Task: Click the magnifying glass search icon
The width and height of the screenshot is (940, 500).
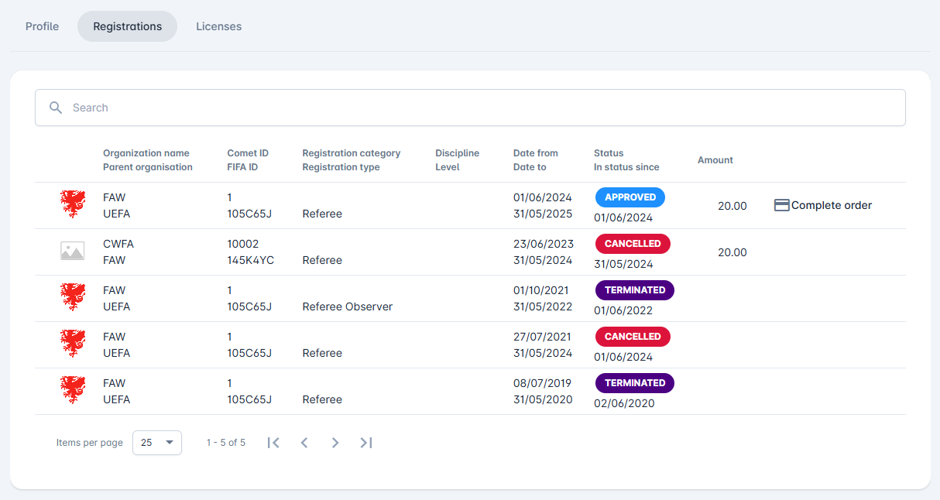Action: [56, 108]
